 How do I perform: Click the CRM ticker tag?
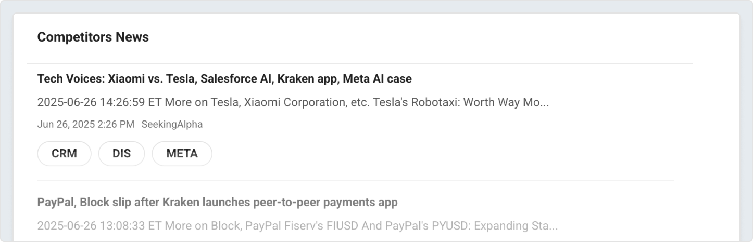click(64, 154)
